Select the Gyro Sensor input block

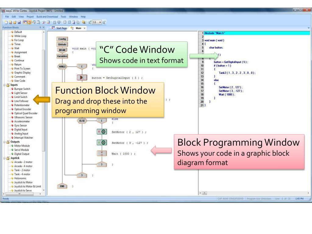[x=20, y=126]
